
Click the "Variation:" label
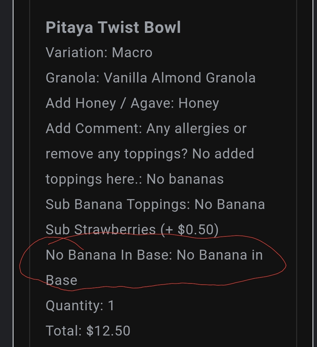(x=77, y=53)
